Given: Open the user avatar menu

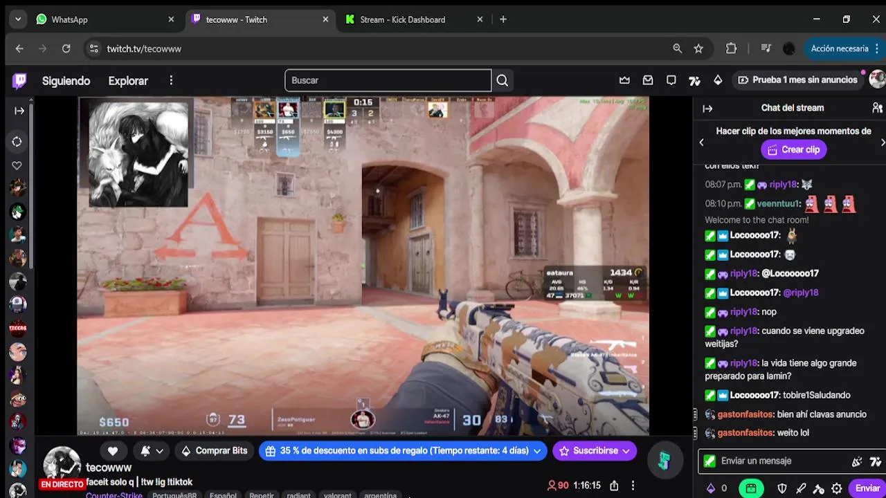Looking at the screenshot, I should pyautogui.click(x=877, y=80).
